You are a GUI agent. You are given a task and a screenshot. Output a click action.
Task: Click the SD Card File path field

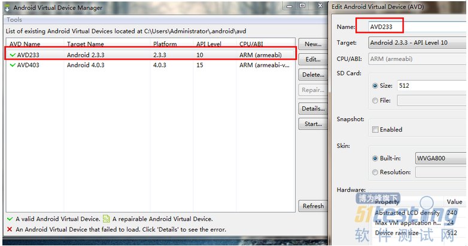click(x=432, y=101)
